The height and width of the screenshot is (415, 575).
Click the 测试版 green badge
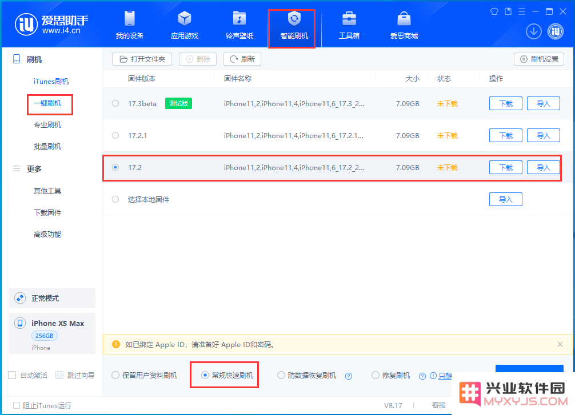point(178,103)
